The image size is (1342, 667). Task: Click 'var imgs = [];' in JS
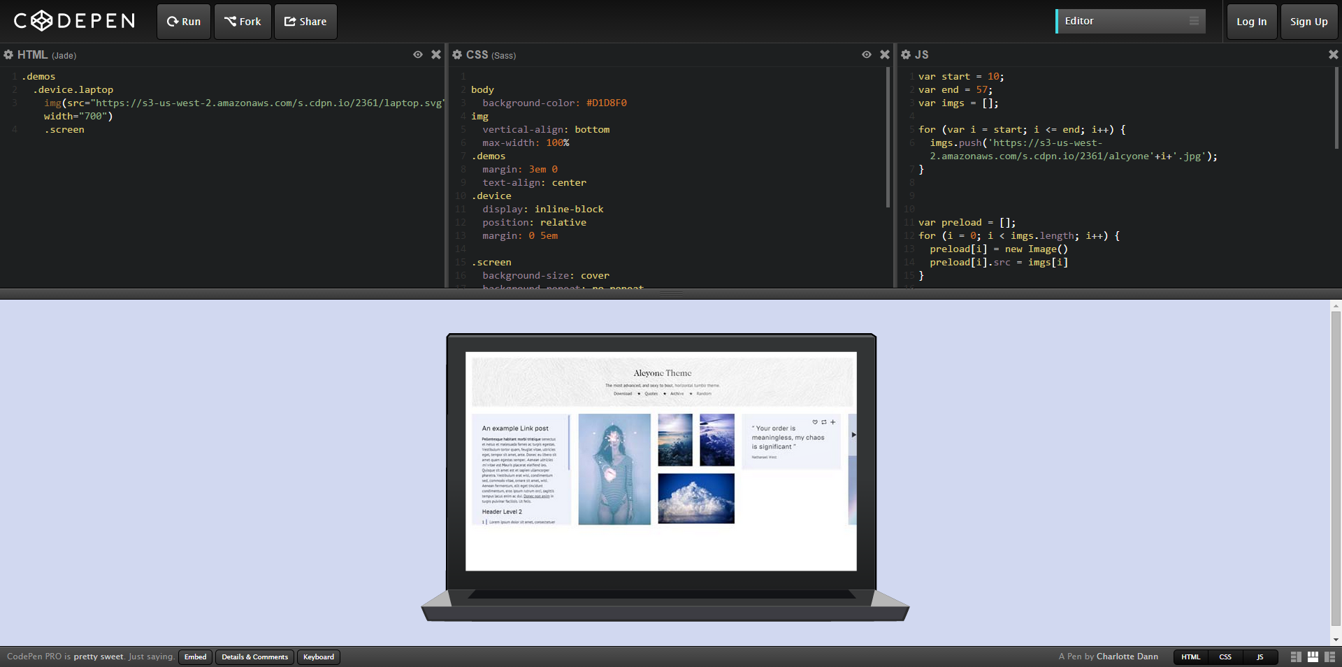tap(958, 103)
